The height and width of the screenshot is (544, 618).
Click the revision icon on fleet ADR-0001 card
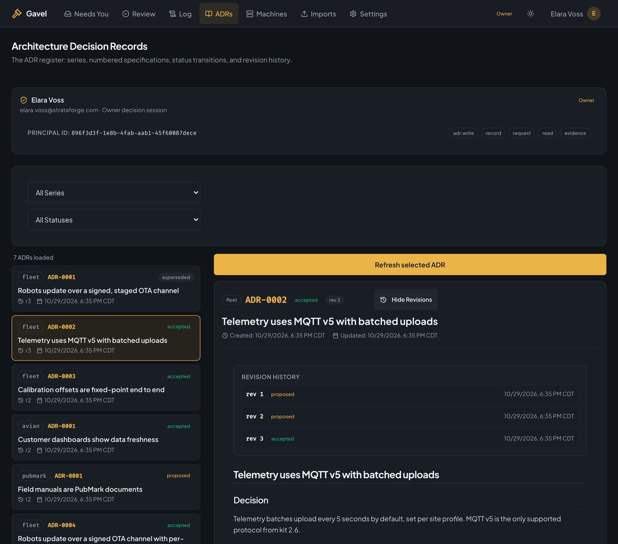point(21,301)
